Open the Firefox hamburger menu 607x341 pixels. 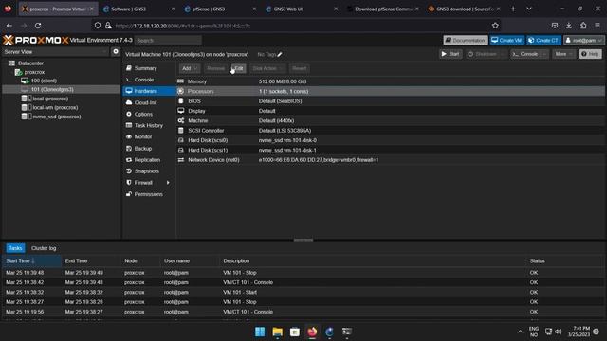[x=598, y=26]
